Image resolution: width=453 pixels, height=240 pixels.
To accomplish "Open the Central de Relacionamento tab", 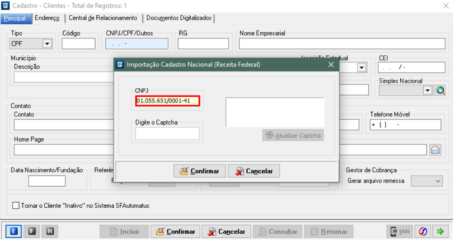I will [103, 18].
